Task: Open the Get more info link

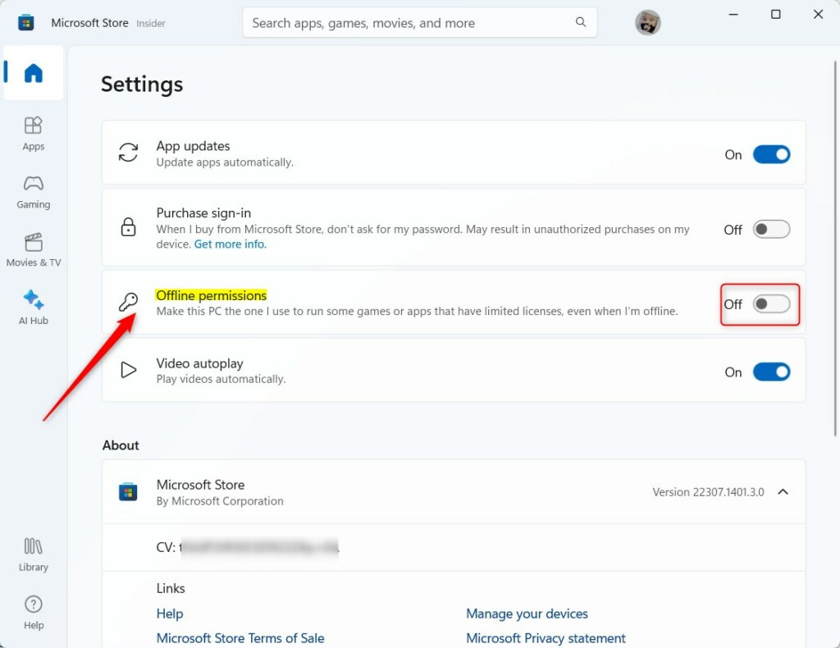Action: [230, 244]
